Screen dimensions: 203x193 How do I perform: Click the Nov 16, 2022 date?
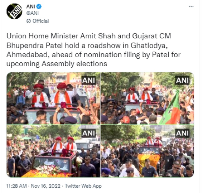point(46,186)
